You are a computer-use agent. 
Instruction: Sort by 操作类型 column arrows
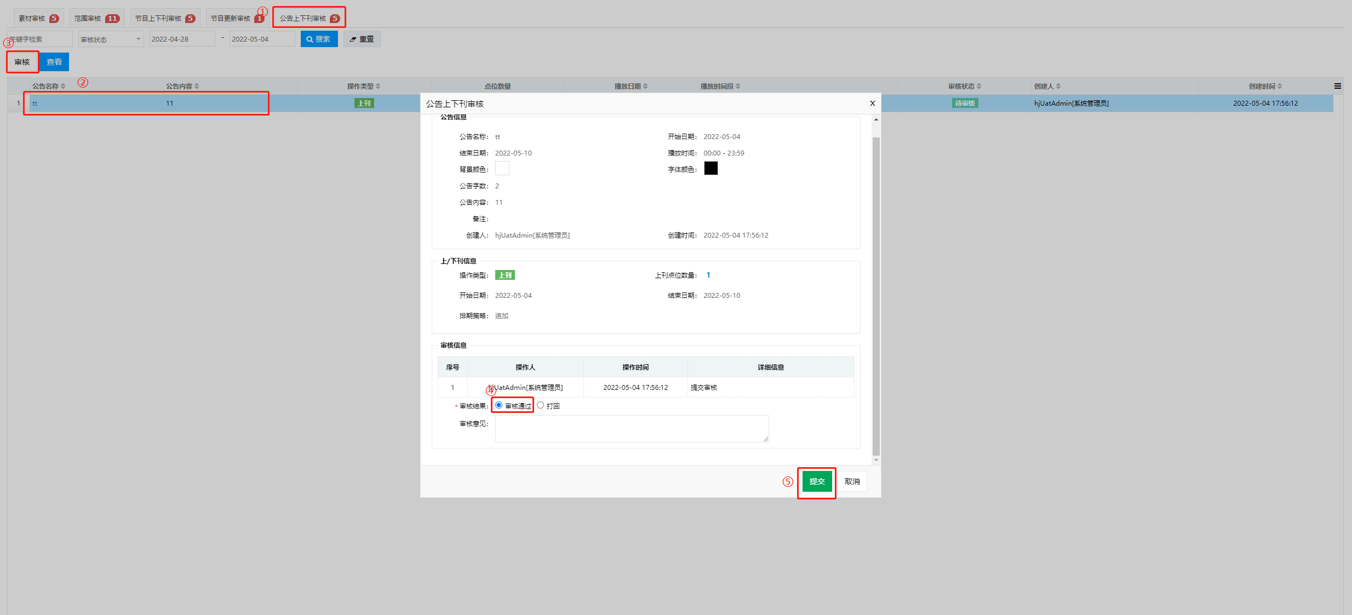point(378,86)
